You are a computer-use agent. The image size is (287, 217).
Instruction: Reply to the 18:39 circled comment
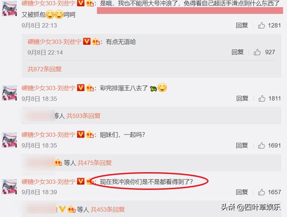(x=242, y=192)
